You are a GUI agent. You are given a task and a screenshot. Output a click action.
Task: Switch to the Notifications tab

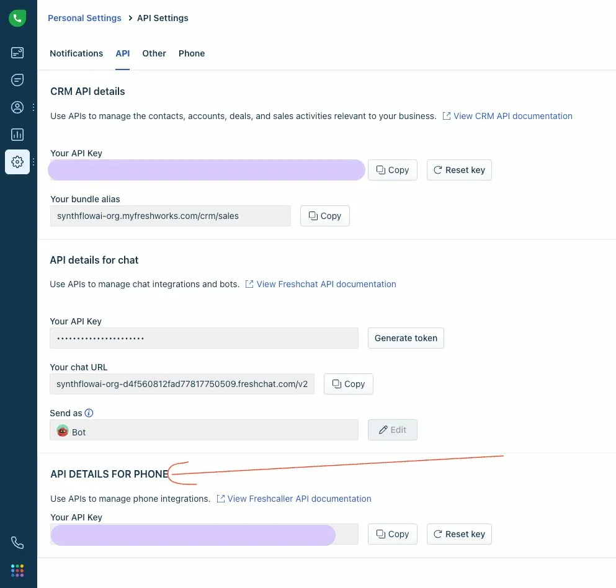[x=76, y=53]
